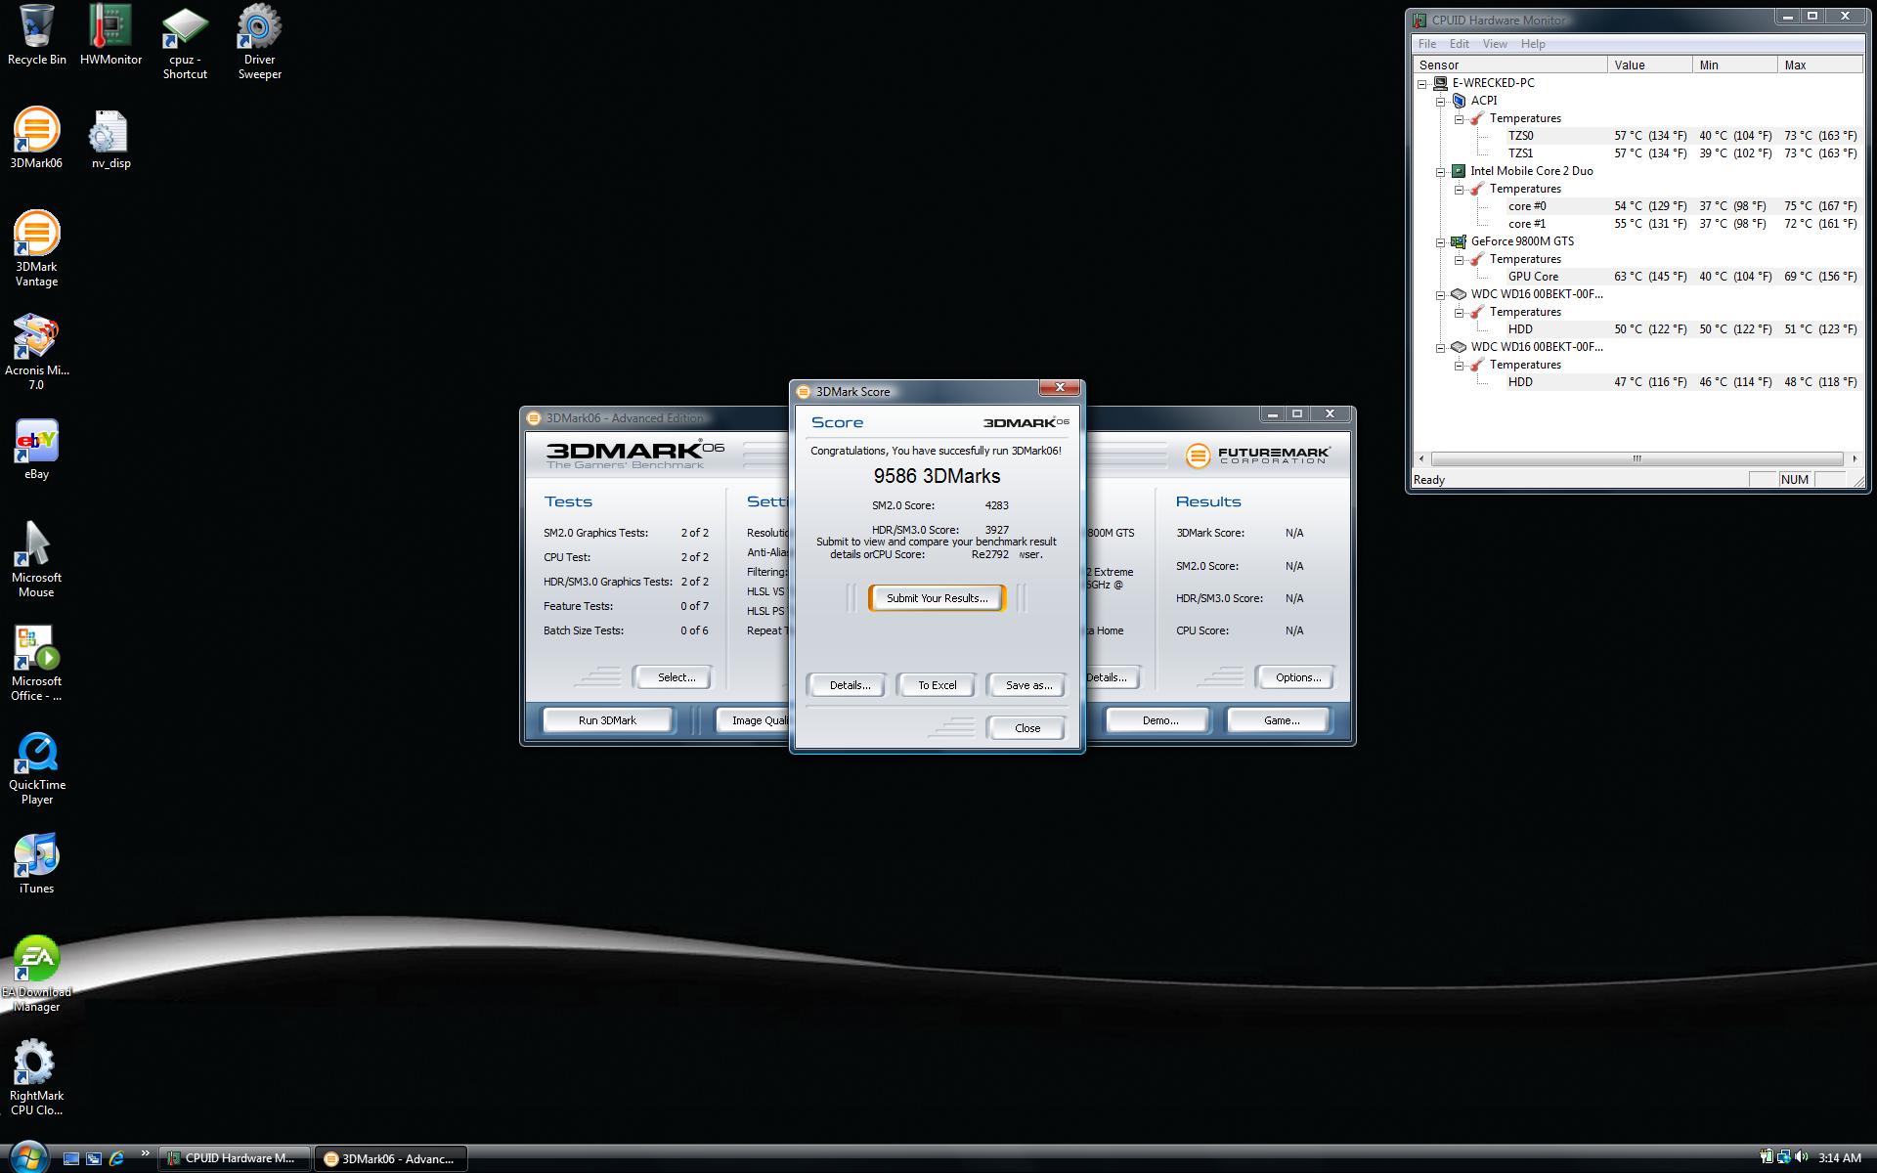
Task: Collapse the first WDC WD16 00BEKT drive node
Action: click(x=1441, y=295)
